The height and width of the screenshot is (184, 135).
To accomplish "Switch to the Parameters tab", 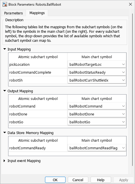I will pyautogui.click(x=13, y=13).
